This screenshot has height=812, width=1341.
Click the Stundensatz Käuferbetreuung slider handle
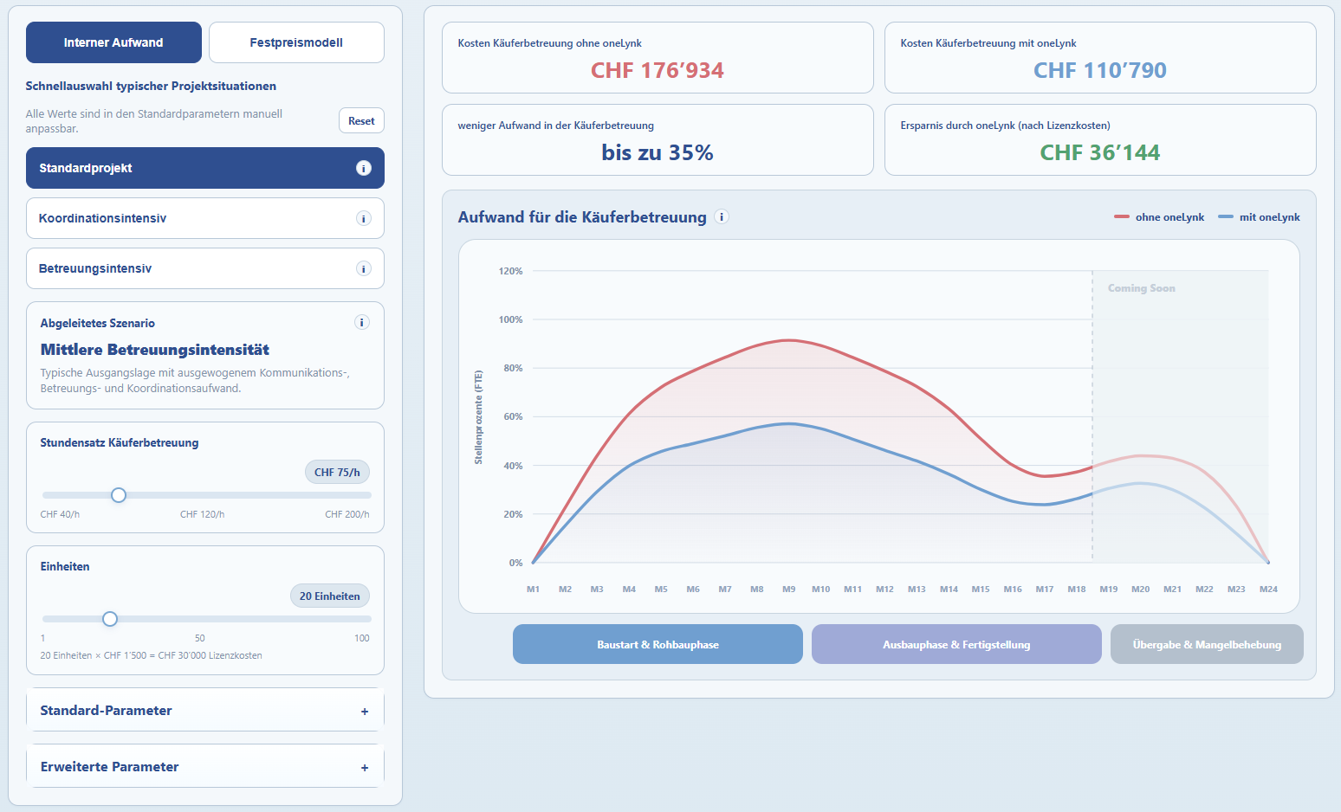coord(119,495)
